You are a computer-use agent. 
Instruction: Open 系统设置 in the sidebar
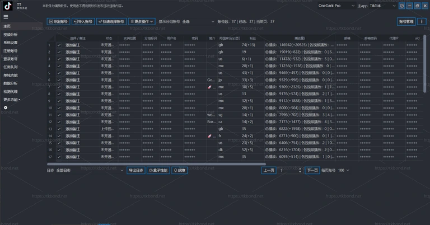(x=11, y=43)
